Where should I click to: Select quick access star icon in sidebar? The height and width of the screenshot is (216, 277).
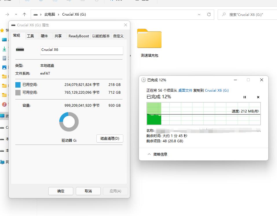[x=2, y=30]
